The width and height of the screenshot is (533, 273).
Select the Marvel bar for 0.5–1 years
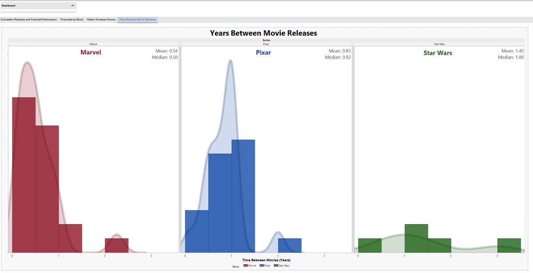[x=47, y=189]
